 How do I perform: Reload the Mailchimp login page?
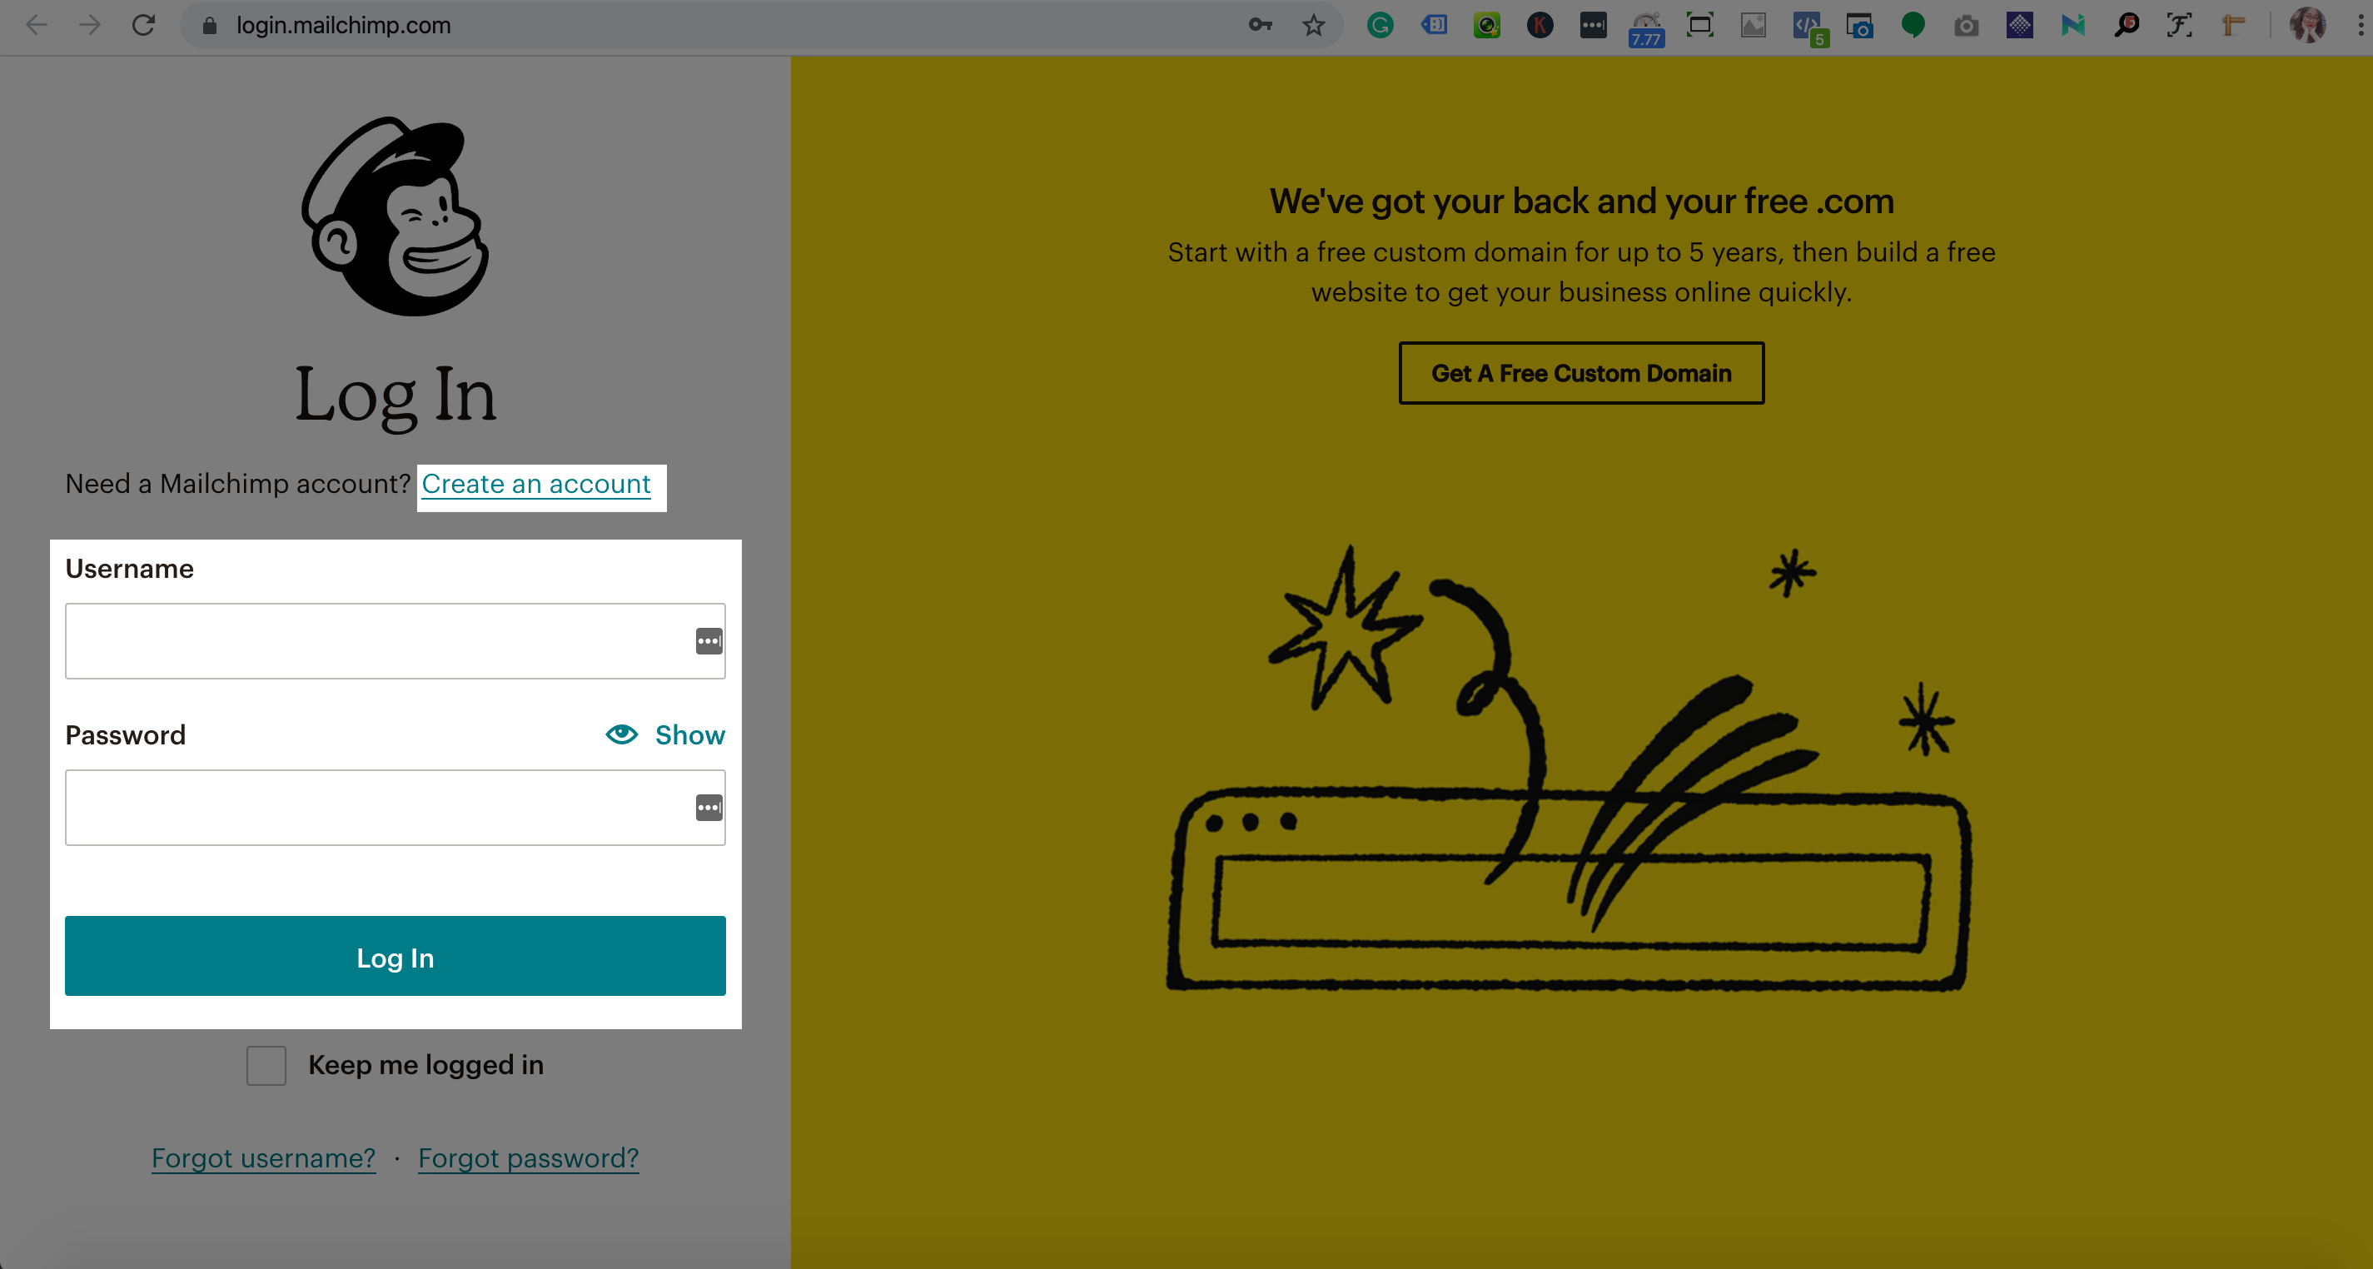pyautogui.click(x=142, y=25)
